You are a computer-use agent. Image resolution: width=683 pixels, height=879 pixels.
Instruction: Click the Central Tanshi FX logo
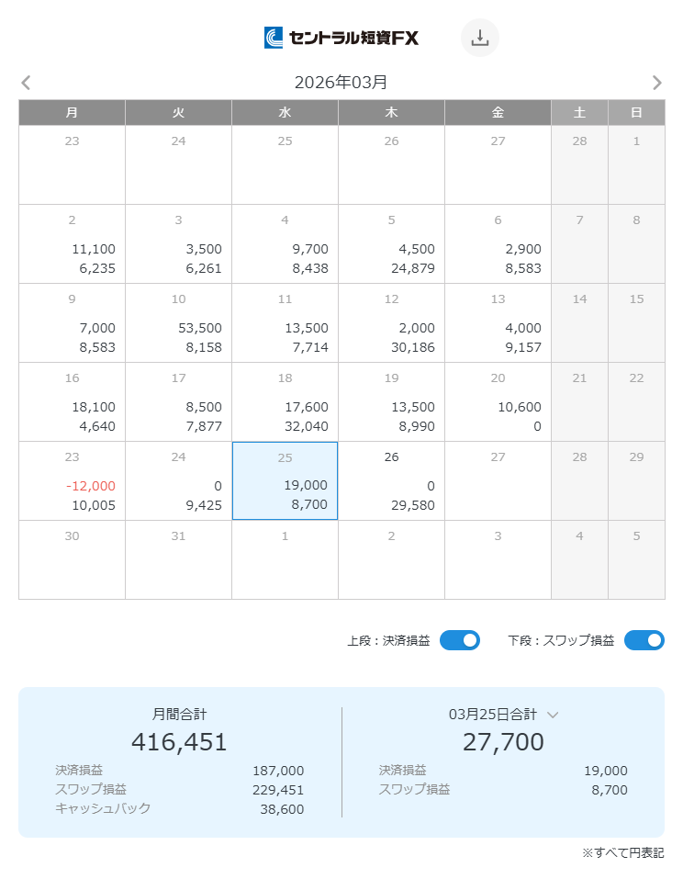[x=341, y=38]
